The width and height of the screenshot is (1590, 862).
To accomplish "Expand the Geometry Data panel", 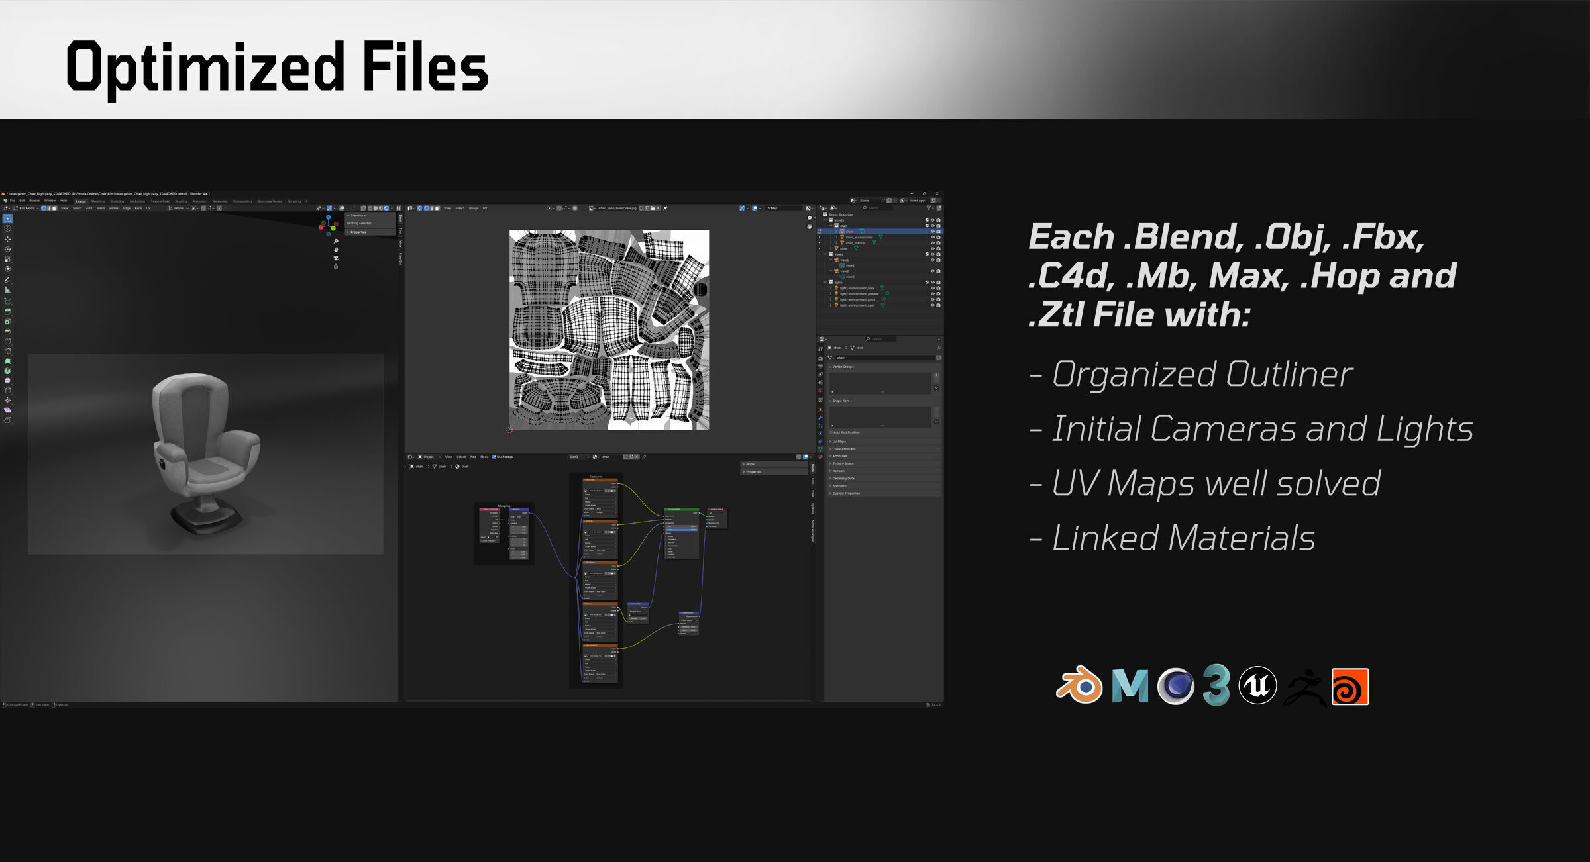I will 843,478.
